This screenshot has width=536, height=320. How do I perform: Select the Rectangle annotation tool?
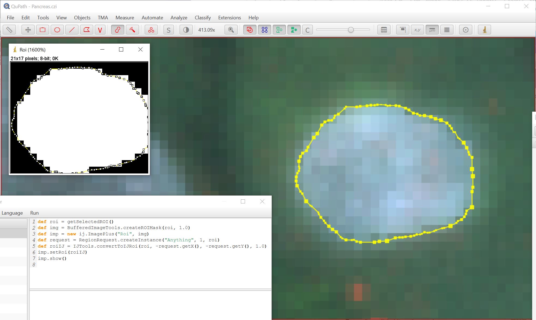point(43,30)
